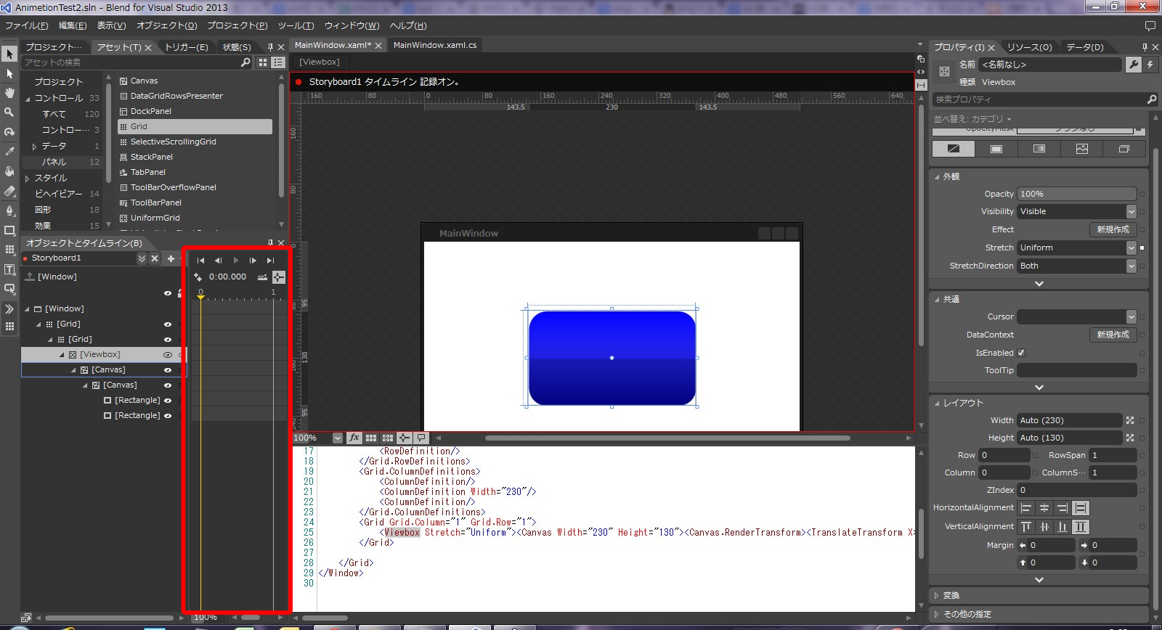Expand the スタイル category in assets

click(28, 178)
